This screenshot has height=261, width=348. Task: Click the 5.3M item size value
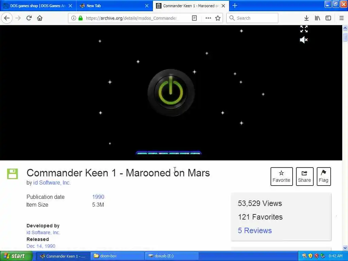pos(98,205)
